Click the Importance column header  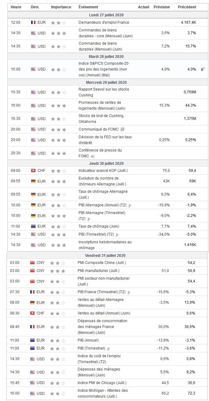[x=61, y=7]
